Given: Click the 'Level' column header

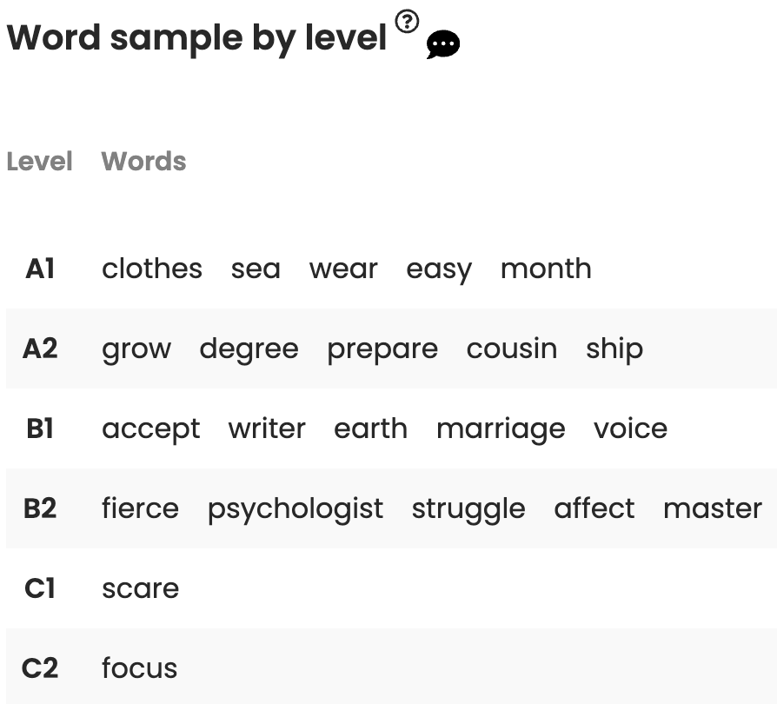Looking at the screenshot, I should point(39,162).
